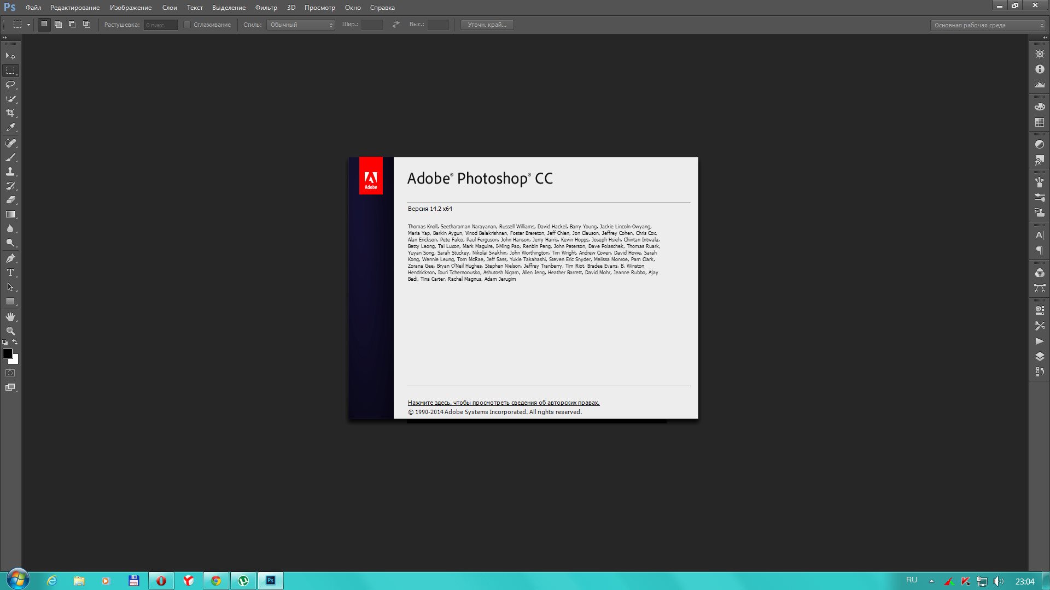The height and width of the screenshot is (590, 1050).
Task: Reset default foreground and background colors
Action: [5, 343]
